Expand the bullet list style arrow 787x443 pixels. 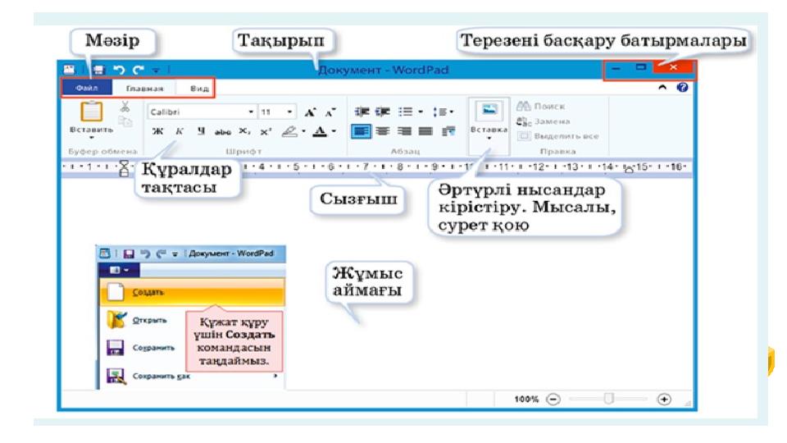(421, 112)
